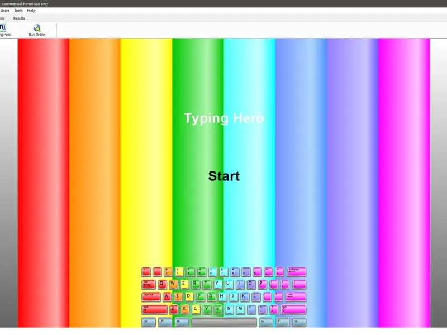The image size is (447, 335).
Task: Click the yellow C key
Action: [196, 309]
